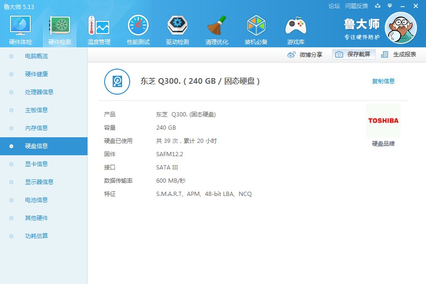426x284 pixels.
Task: Click the TOSHIBA brand logo
Action: click(383, 120)
